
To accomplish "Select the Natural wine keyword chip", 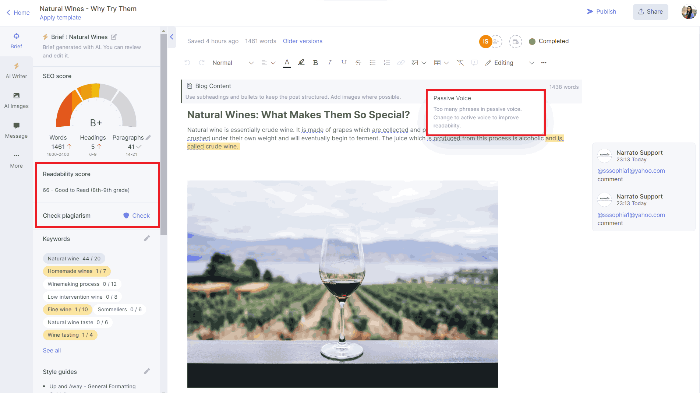I will [x=74, y=259].
